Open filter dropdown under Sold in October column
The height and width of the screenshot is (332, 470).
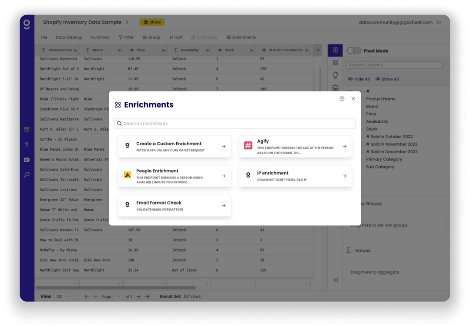click(x=306, y=283)
